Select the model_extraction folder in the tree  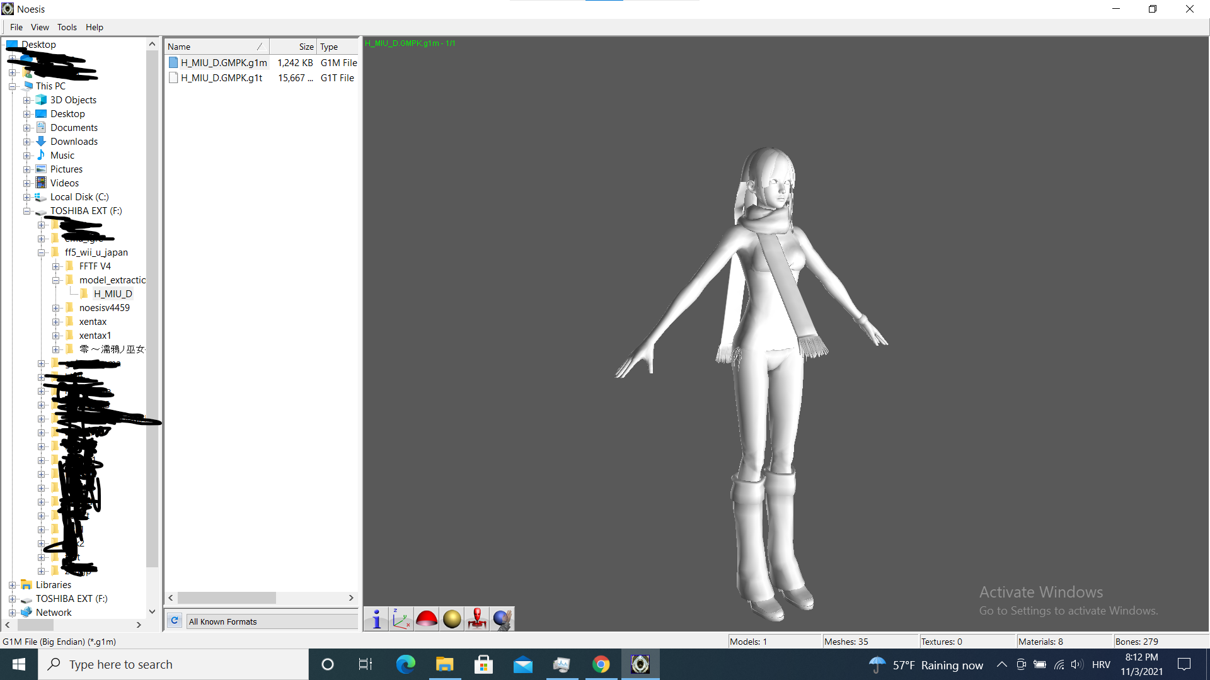pyautogui.click(x=112, y=280)
